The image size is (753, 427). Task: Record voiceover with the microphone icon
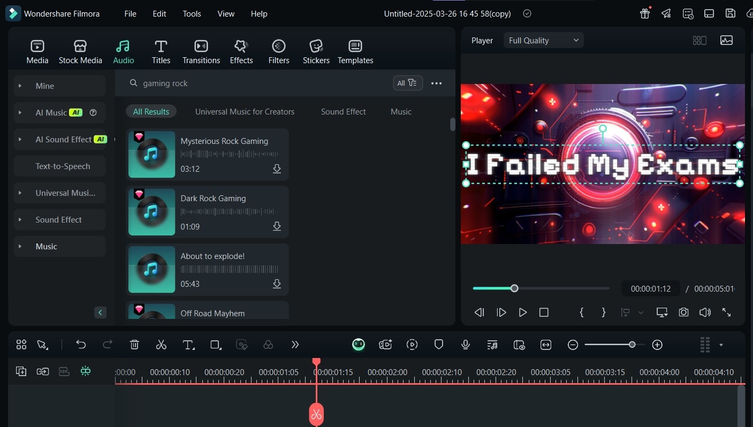click(466, 345)
